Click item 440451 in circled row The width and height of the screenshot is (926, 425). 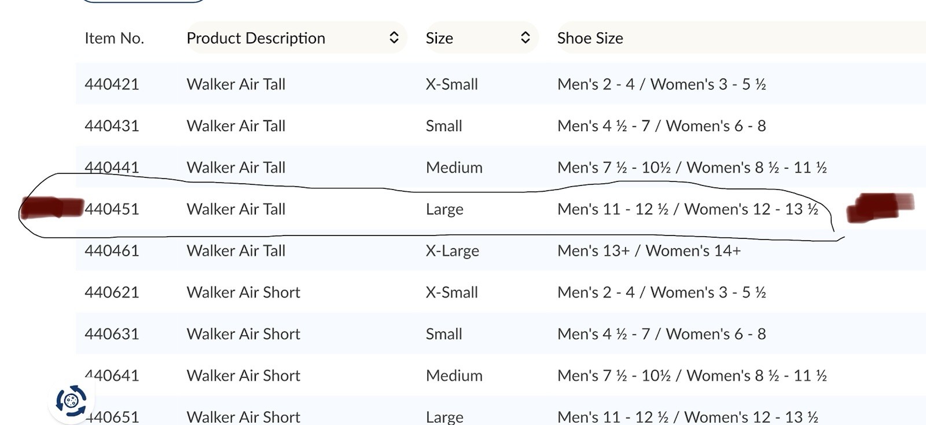tap(112, 209)
